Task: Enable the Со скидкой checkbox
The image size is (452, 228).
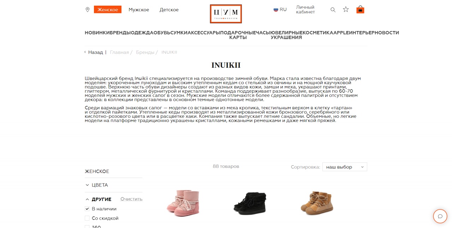Action: [x=87, y=218]
